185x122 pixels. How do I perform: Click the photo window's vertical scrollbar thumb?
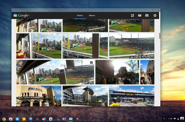point(160,36)
